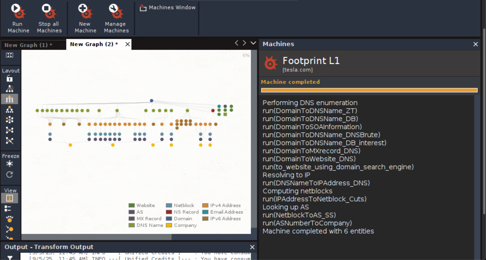
Task: Click the Machines log vertical scrollbar
Action: [x=477, y=178]
